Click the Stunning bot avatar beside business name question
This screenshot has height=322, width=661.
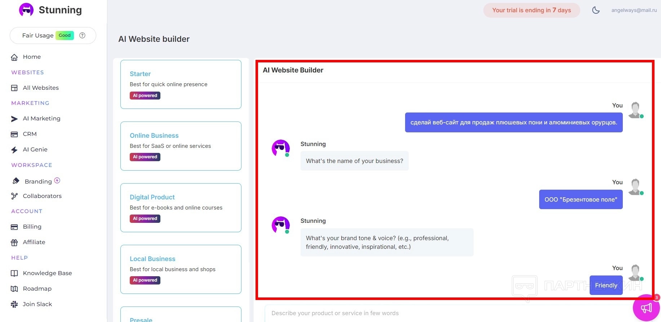281,148
